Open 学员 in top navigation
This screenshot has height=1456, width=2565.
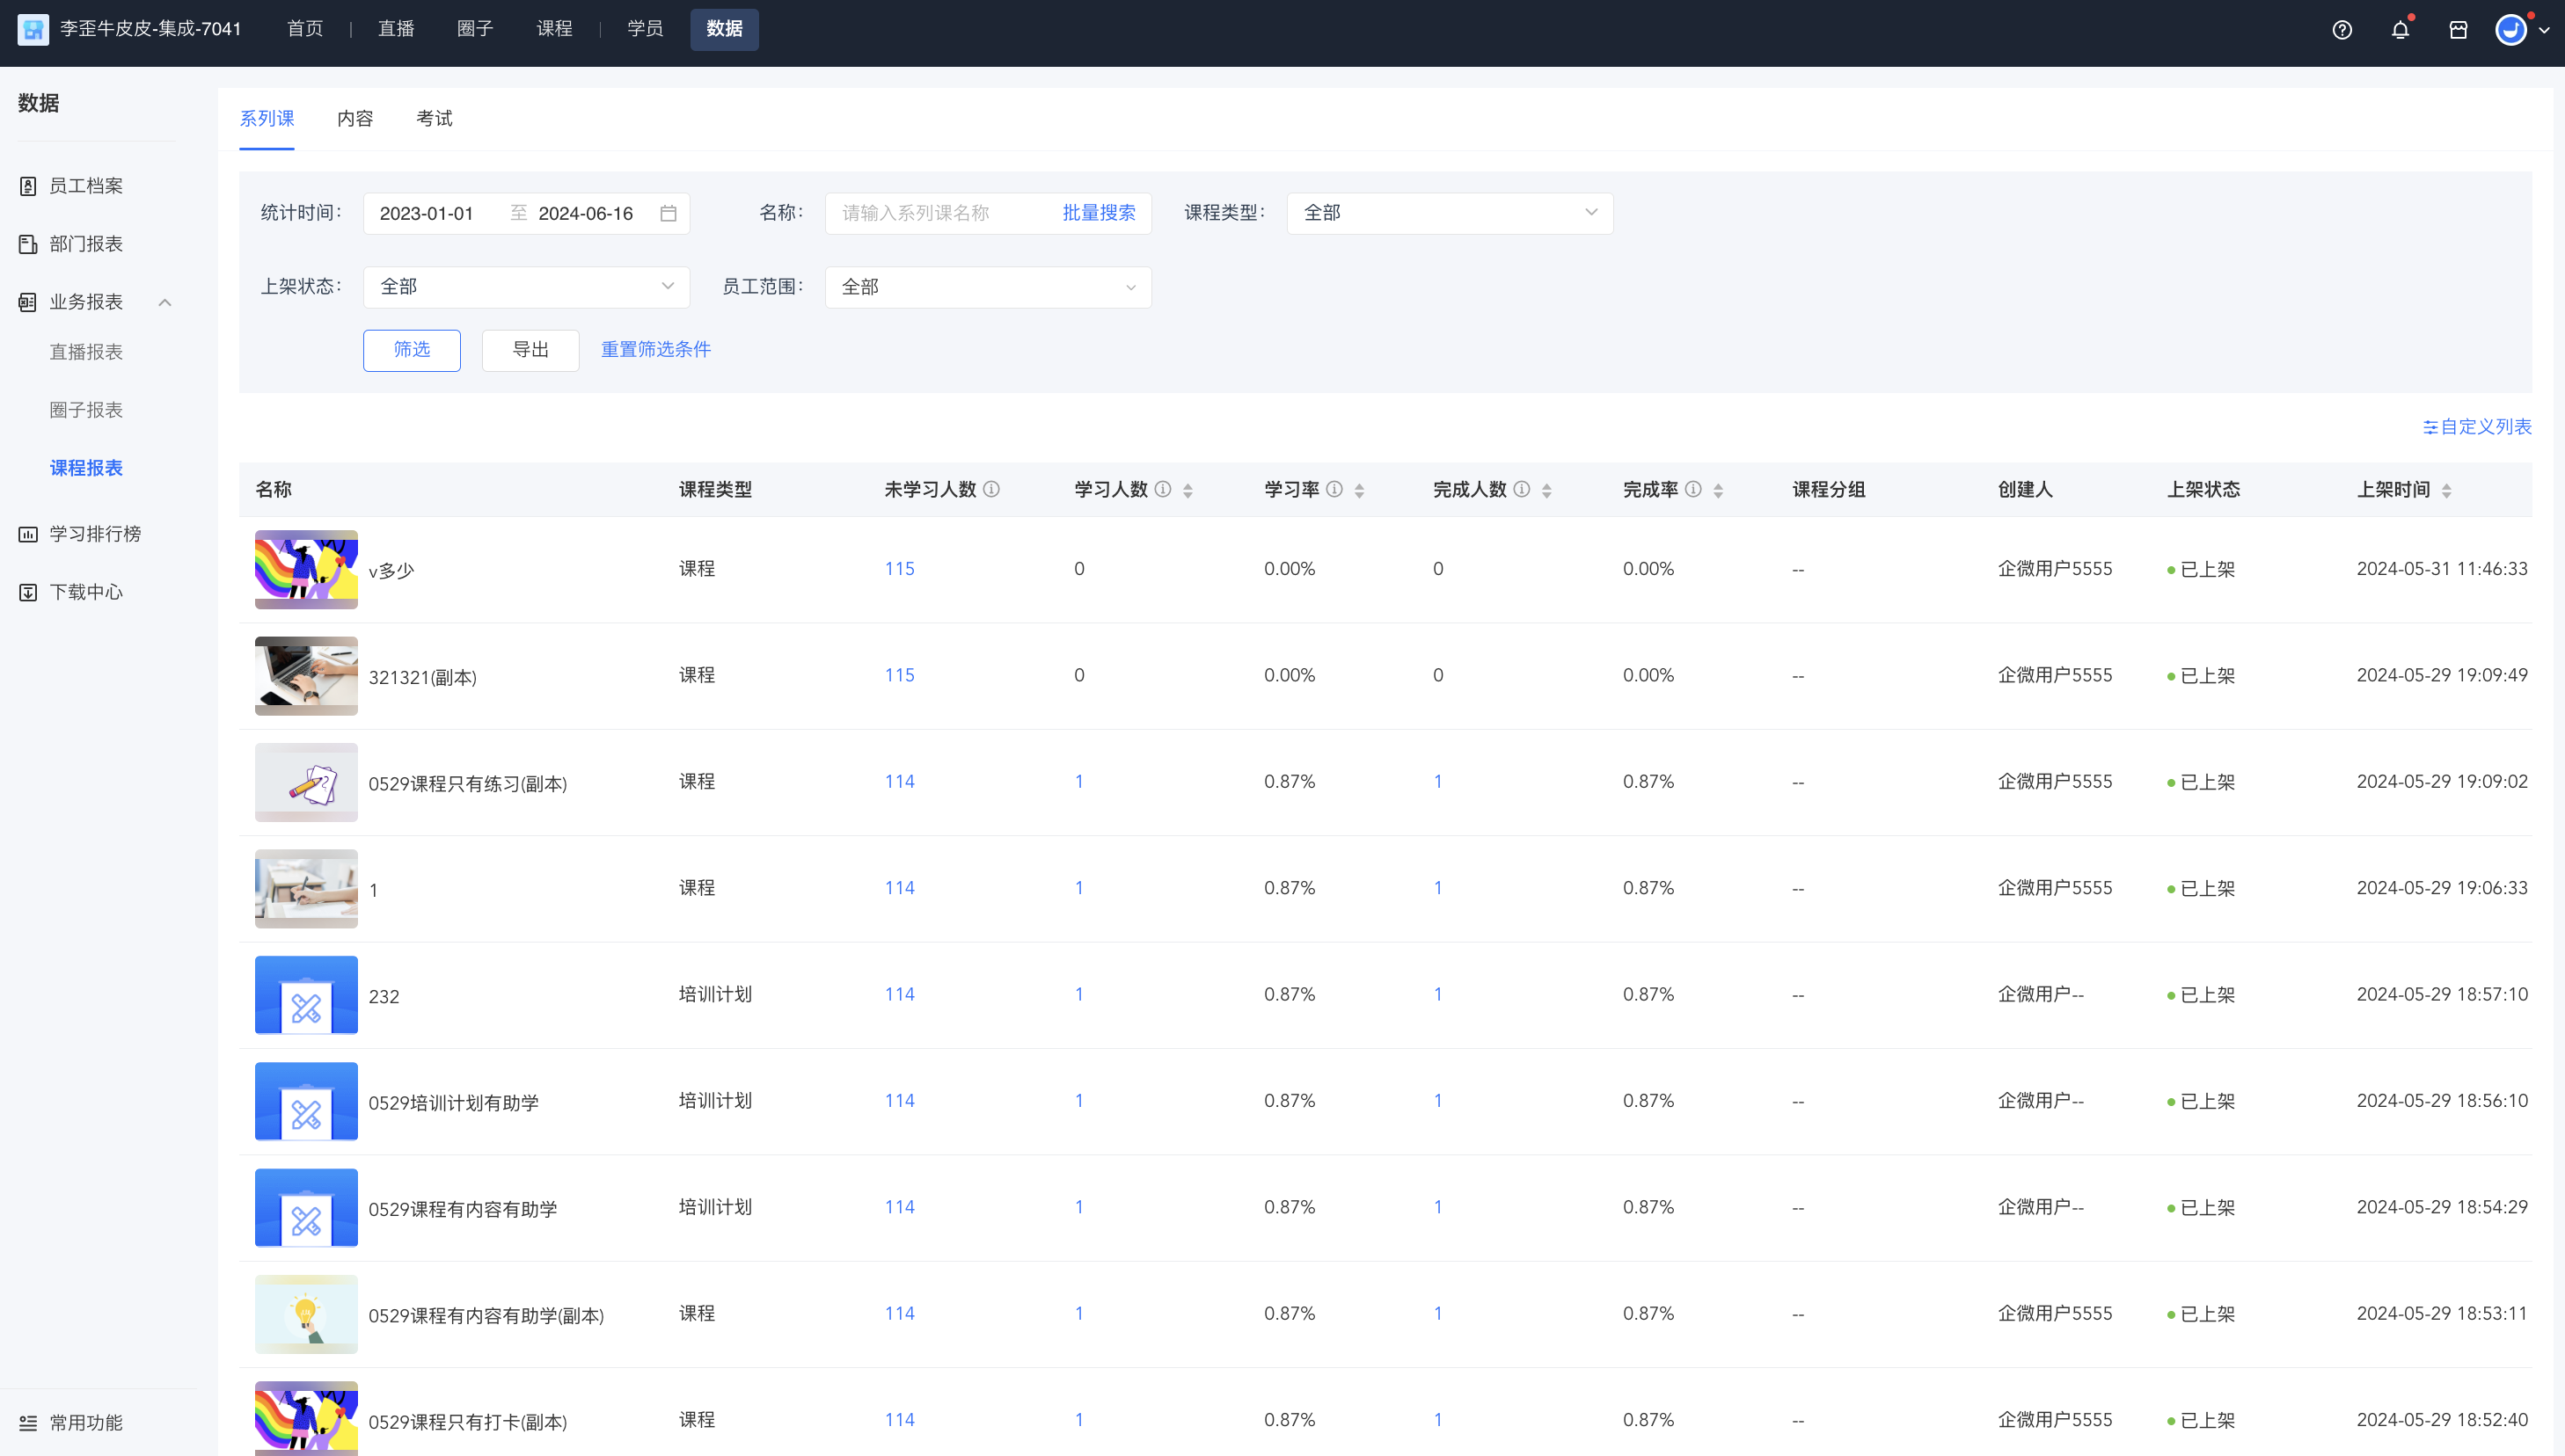[646, 29]
